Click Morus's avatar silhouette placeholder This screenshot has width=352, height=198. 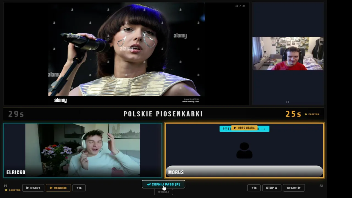(244, 150)
